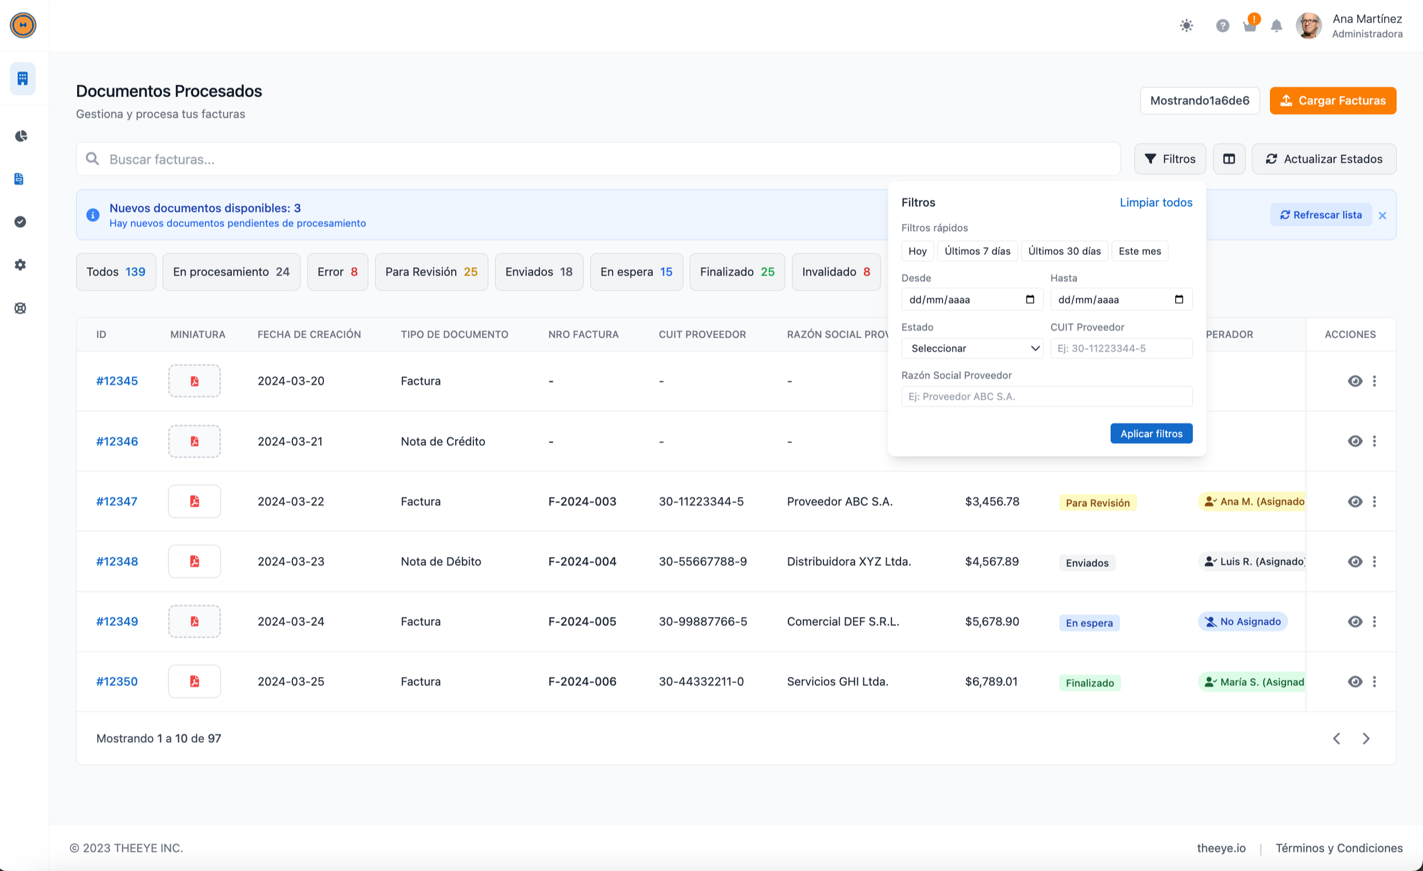Click the notifications bell icon

click(1276, 25)
